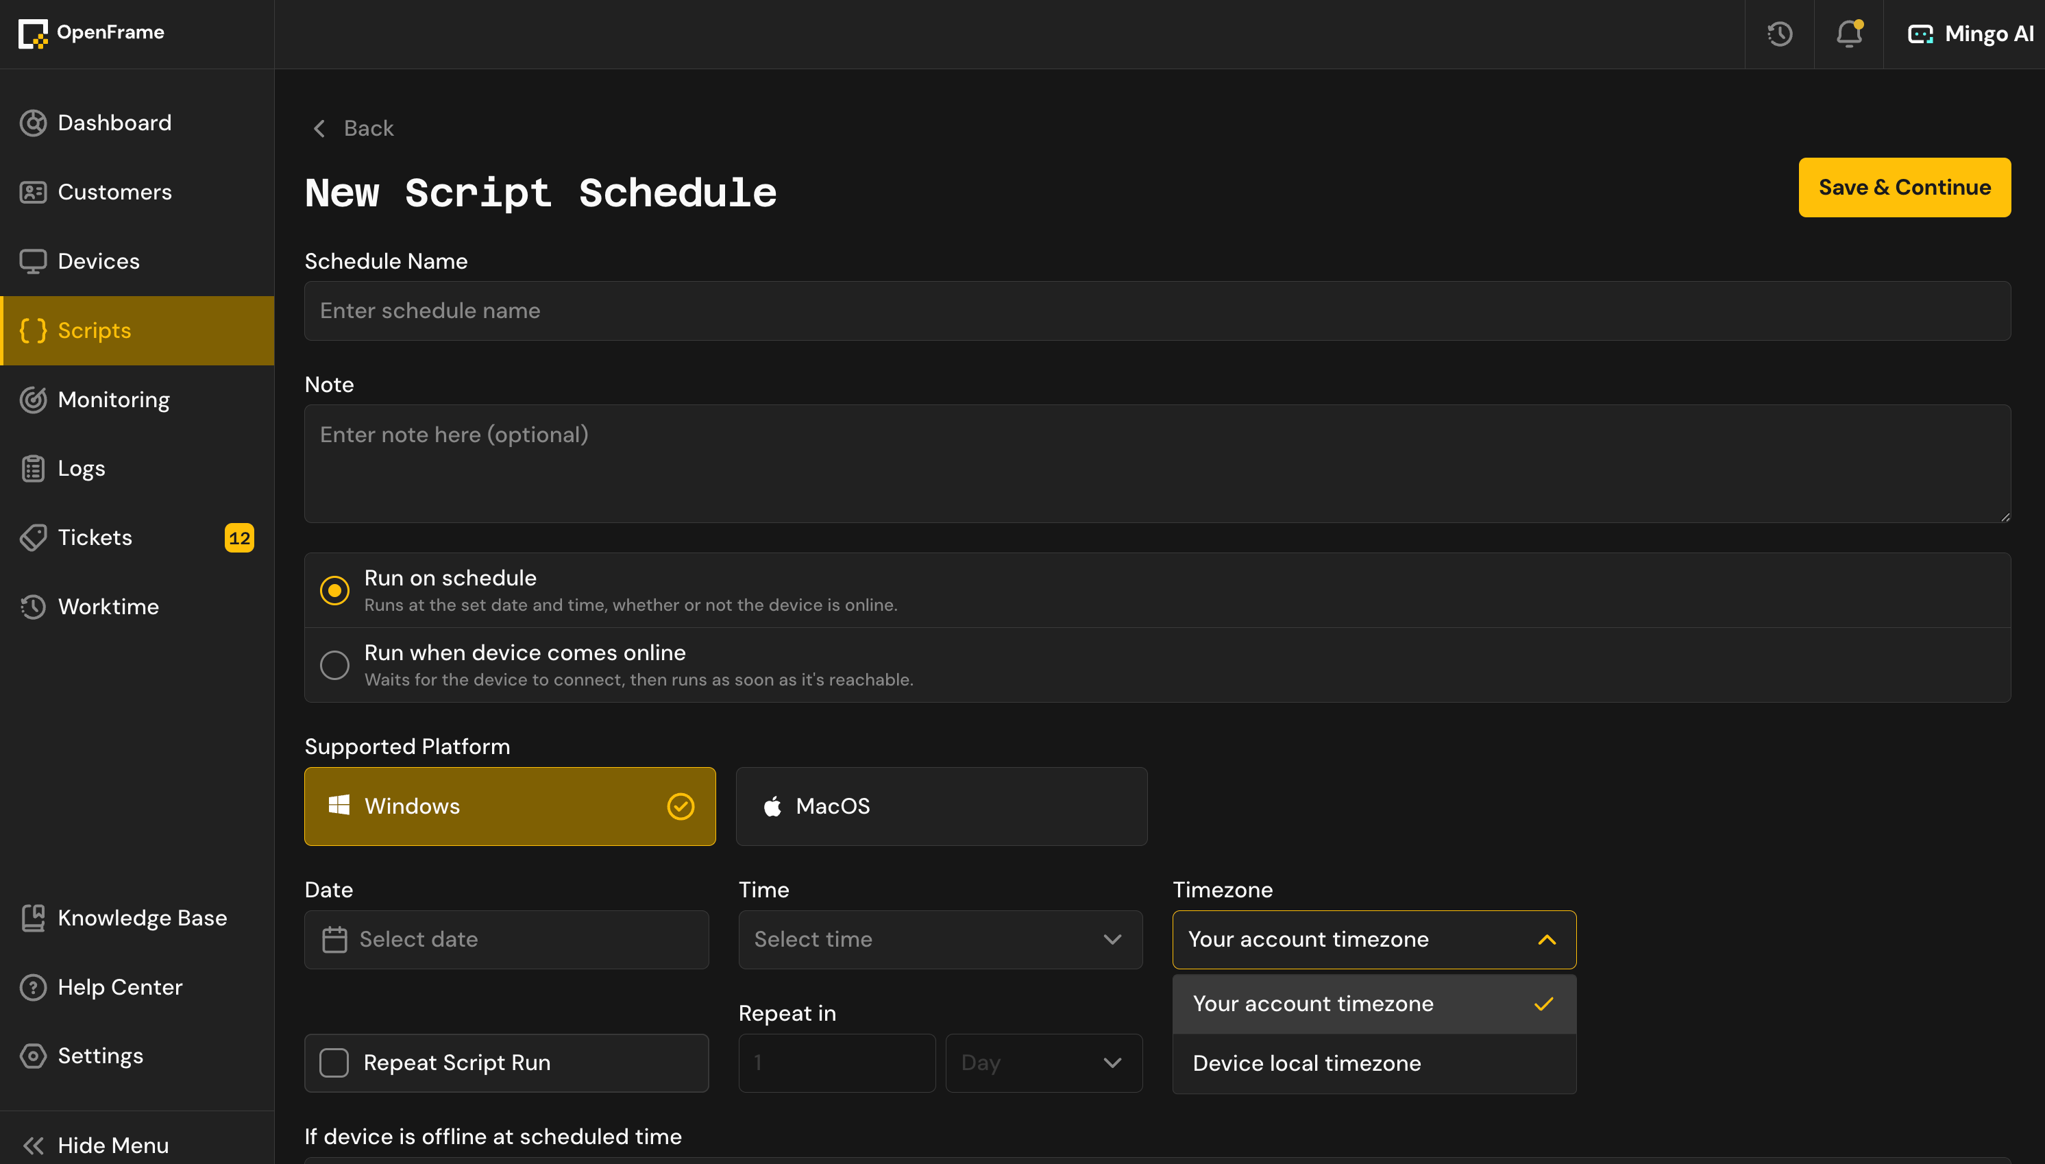Click the Monitoring target icon
The height and width of the screenshot is (1164, 2045).
coord(33,400)
